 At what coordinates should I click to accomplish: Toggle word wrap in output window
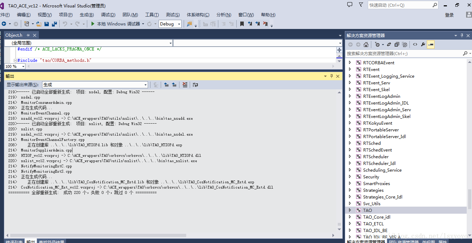click(x=195, y=85)
